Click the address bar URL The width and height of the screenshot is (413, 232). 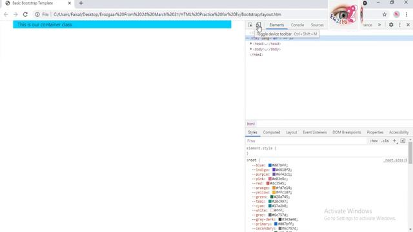tap(167, 14)
